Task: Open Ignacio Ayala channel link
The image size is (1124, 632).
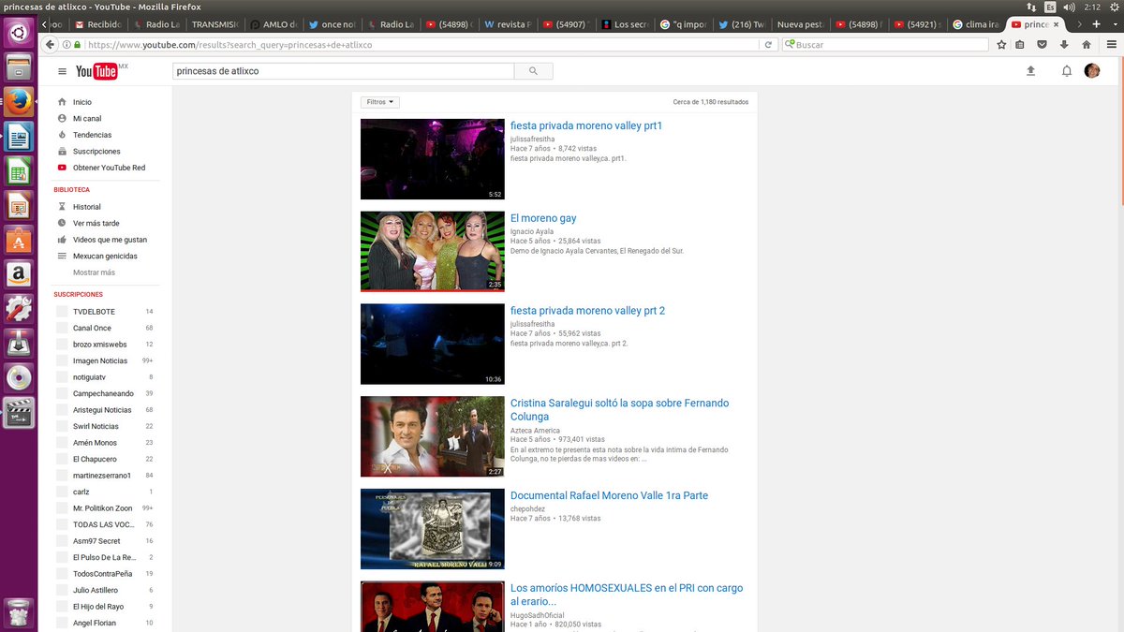Action: point(532,231)
